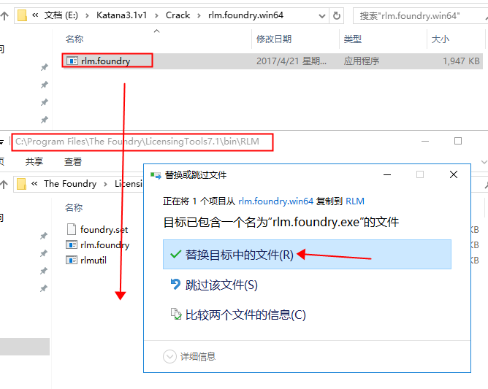This screenshot has height=389, width=488.
Task: Click the search box for rlm.foundry.win64
Action: coord(421,15)
